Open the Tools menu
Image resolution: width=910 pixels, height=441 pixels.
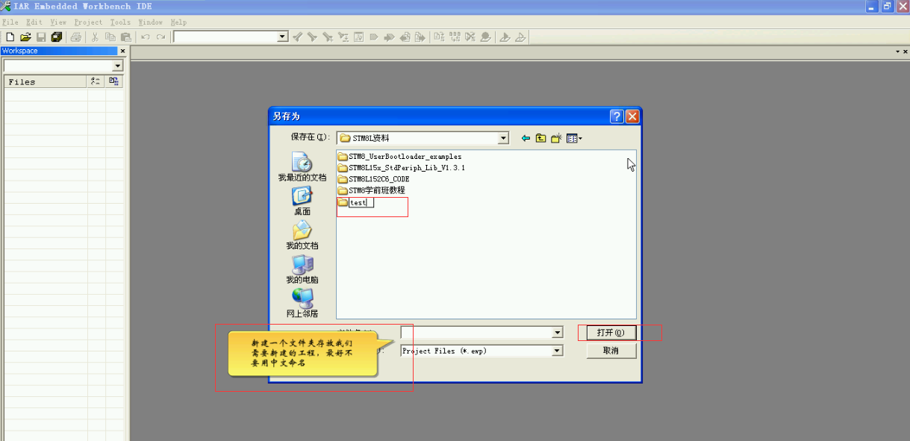click(120, 22)
